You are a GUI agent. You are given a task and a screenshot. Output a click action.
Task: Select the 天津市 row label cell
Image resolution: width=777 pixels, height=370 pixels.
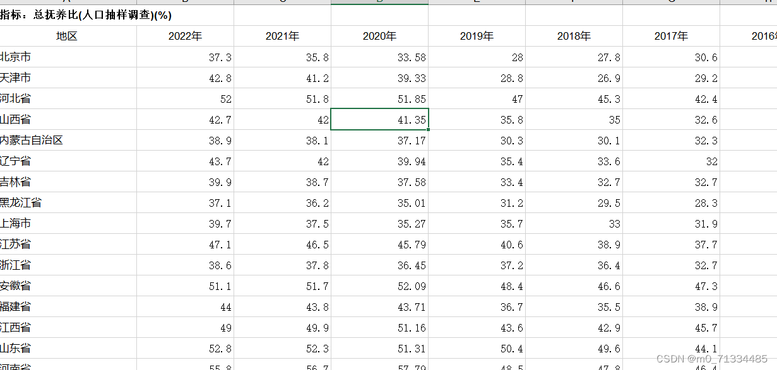(x=19, y=78)
